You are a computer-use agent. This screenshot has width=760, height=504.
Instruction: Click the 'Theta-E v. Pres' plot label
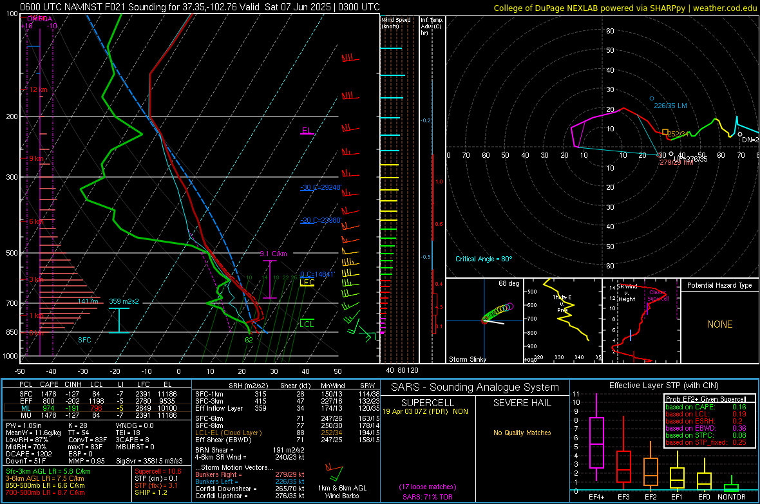click(562, 304)
